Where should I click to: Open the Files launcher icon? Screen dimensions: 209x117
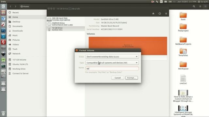[x=3, y=13]
